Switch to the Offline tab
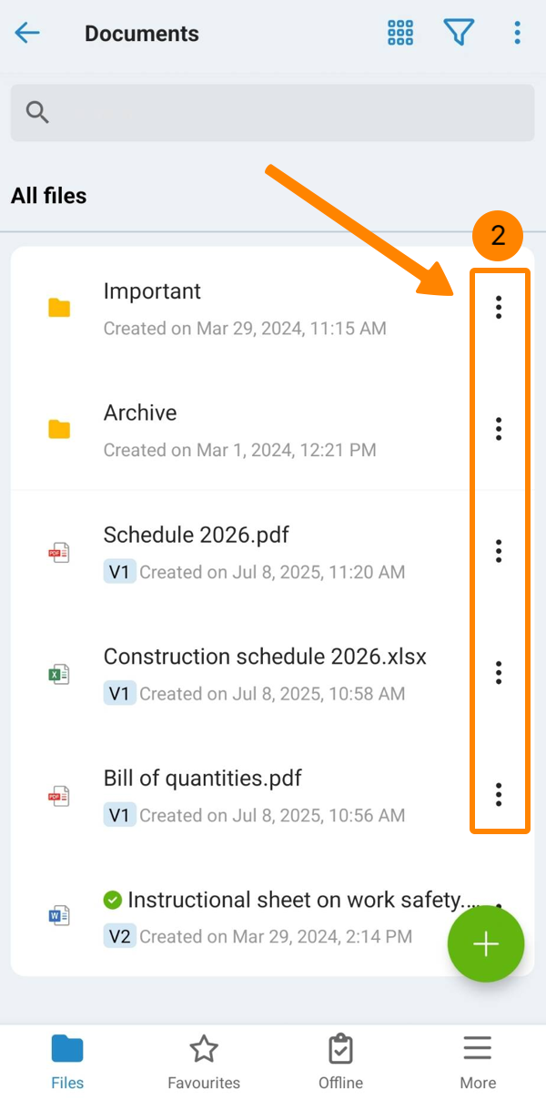Viewport: 546px width, 1111px height. pyautogui.click(x=340, y=1062)
